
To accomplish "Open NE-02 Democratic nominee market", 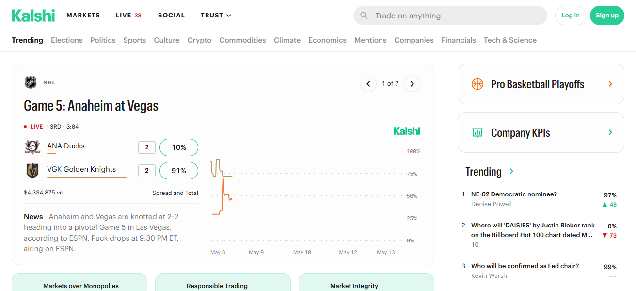I will point(514,194).
